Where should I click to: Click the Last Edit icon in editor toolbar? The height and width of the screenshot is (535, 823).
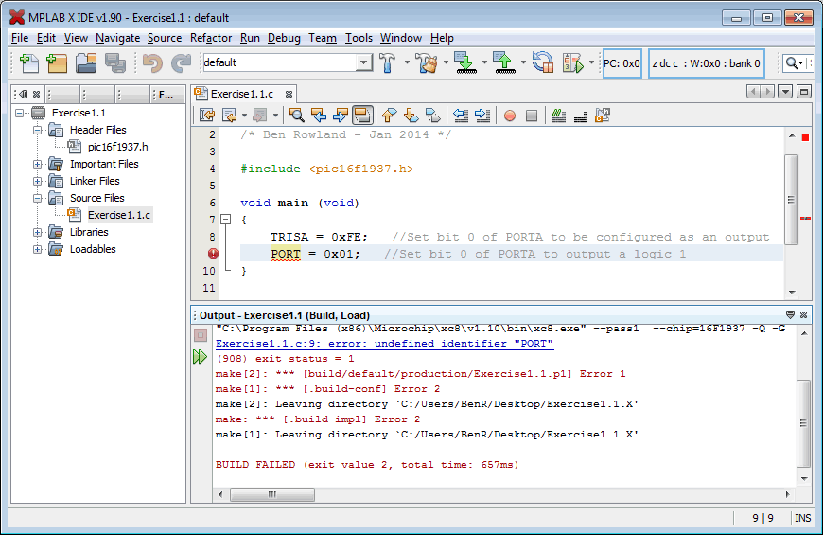[x=207, y=116]
